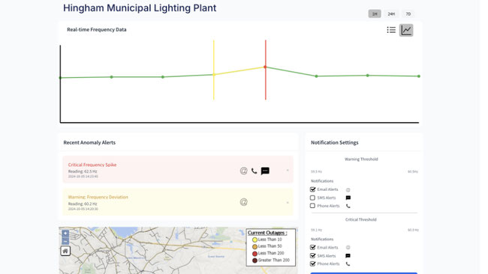488x274 pixels.
Task: Expand the Critical Frequency Spike alert arrow
Action: tap(288, 170)
